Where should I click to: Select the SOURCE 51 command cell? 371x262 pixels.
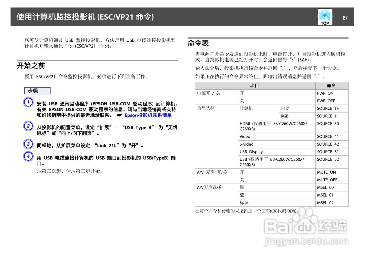332,152
